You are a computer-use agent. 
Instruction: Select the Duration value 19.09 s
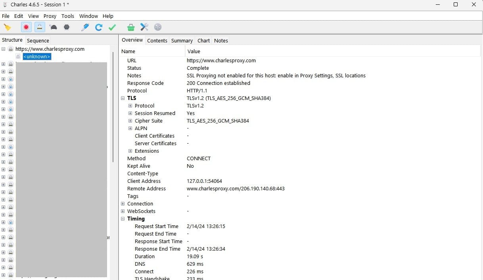coord(195,257)
